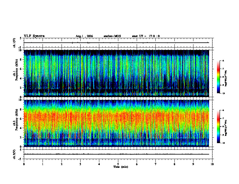Click the "VLF Spectra" plot title
239x184 pixels.
tap(34, 36)
